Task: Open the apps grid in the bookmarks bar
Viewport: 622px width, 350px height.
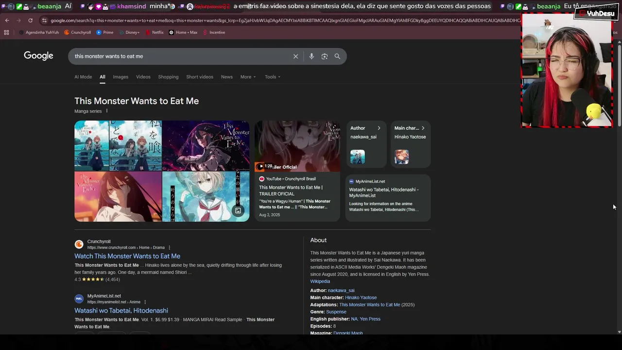Action: tap(6, 33)
